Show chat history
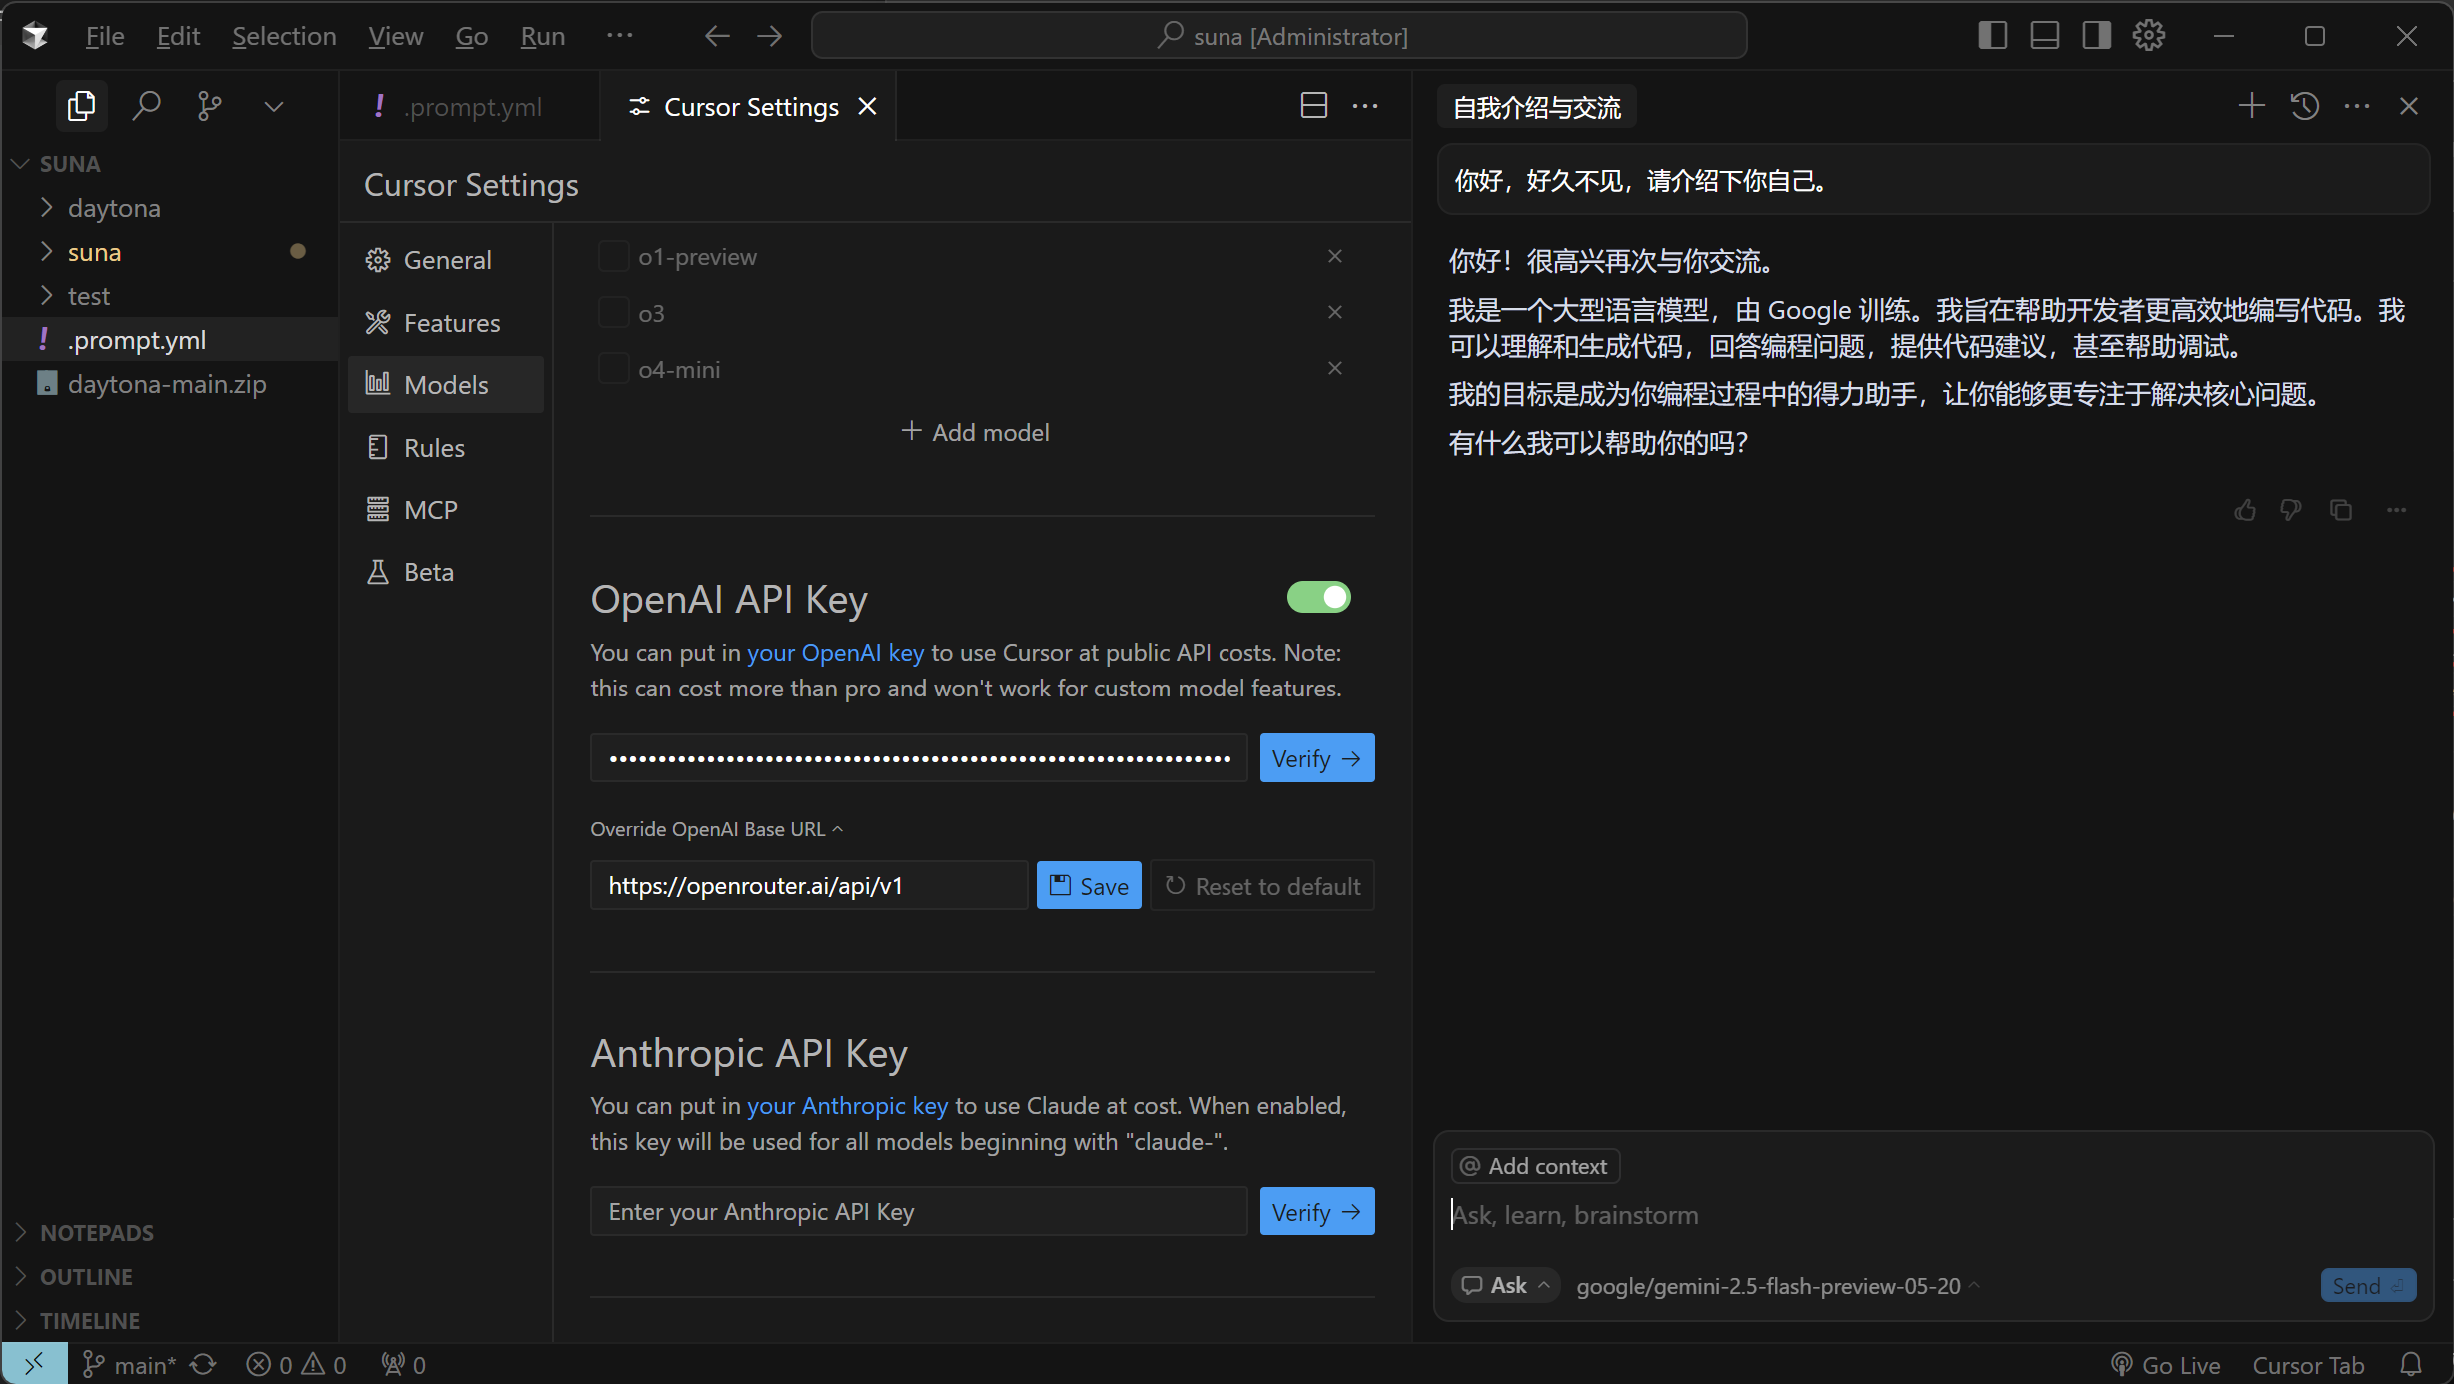2454x1384 pixels. (2305, 106)
